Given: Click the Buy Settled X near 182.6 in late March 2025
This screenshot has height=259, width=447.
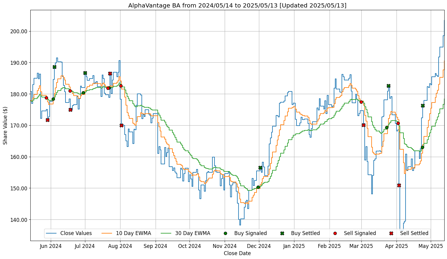Looking at the screenshot, I should (x=388, y=86).
